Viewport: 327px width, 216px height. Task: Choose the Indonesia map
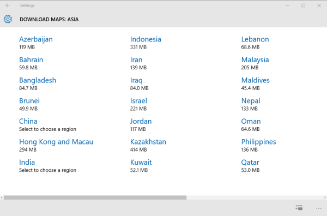tap(146, 43)
